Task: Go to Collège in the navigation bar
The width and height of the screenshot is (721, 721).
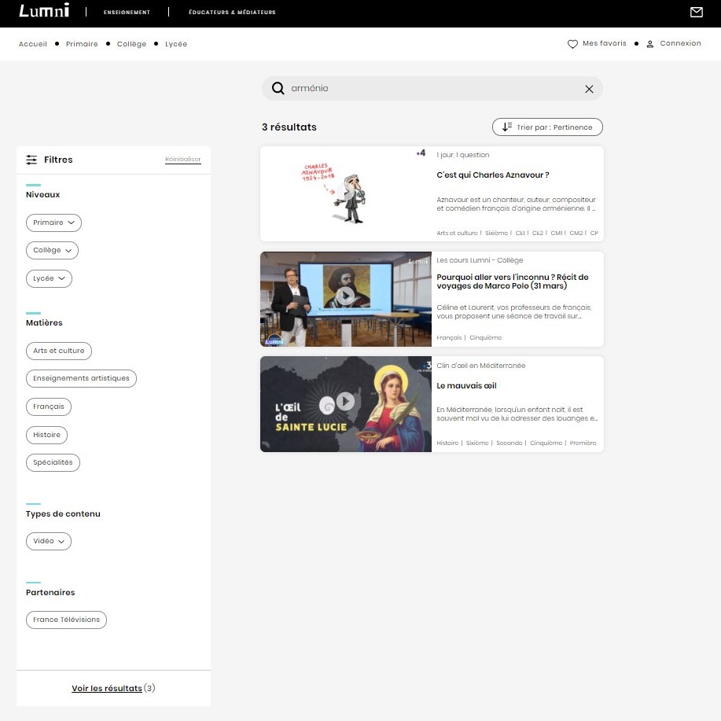Action: click(131, 44)
